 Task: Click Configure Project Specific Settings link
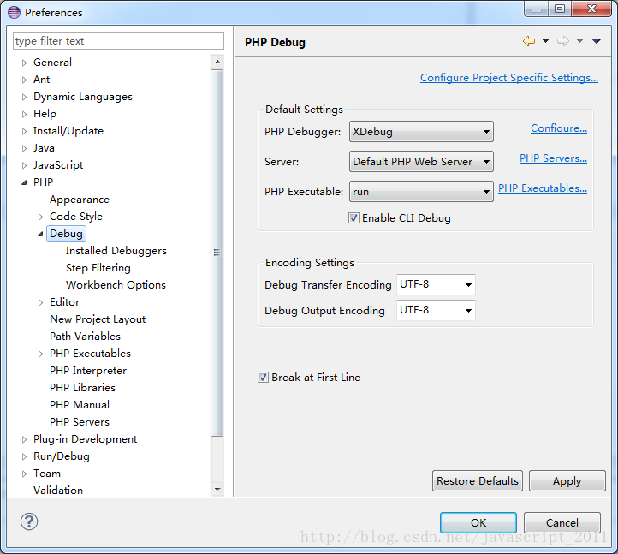click(509, 78)
